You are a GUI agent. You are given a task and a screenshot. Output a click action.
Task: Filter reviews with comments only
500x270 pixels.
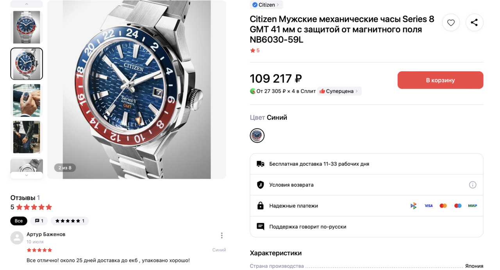(x=39, y=221)
